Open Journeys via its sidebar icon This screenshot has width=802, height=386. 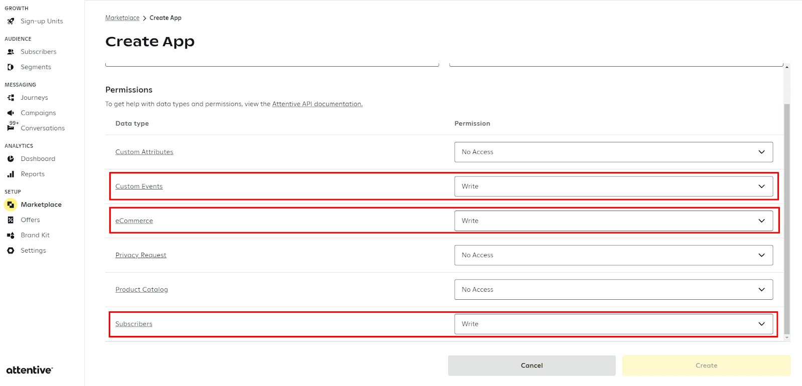point(11,98)
